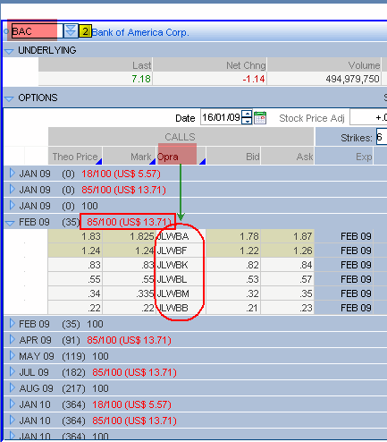Screen dimensions: 387x442
Task: Click the Last price value 7.18
Action: click(141, 79)
